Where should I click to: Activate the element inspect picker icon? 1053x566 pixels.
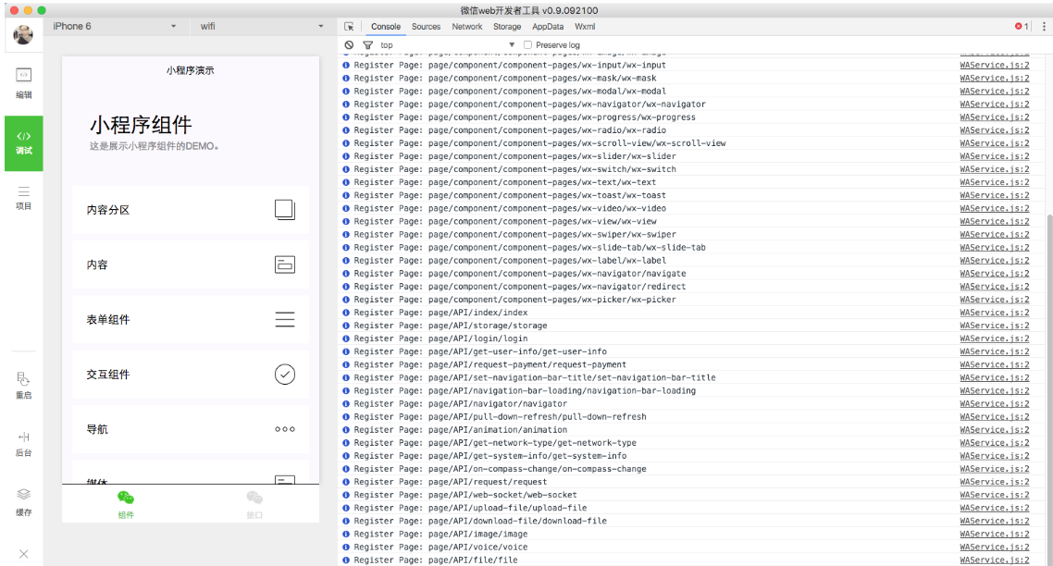pos(349,27)
